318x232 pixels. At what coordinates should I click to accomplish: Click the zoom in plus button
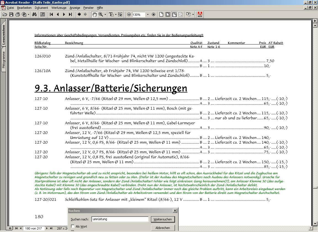click(153, 14)
